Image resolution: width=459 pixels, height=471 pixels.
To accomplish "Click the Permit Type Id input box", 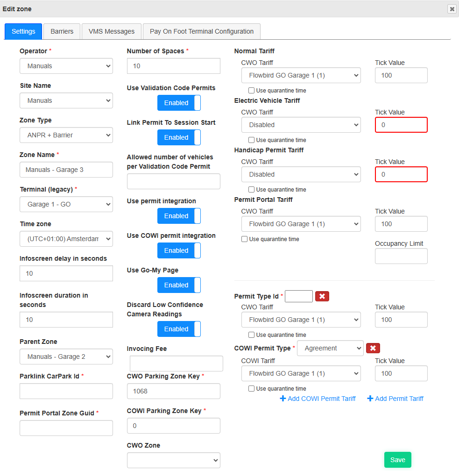I will pos(299,296).
